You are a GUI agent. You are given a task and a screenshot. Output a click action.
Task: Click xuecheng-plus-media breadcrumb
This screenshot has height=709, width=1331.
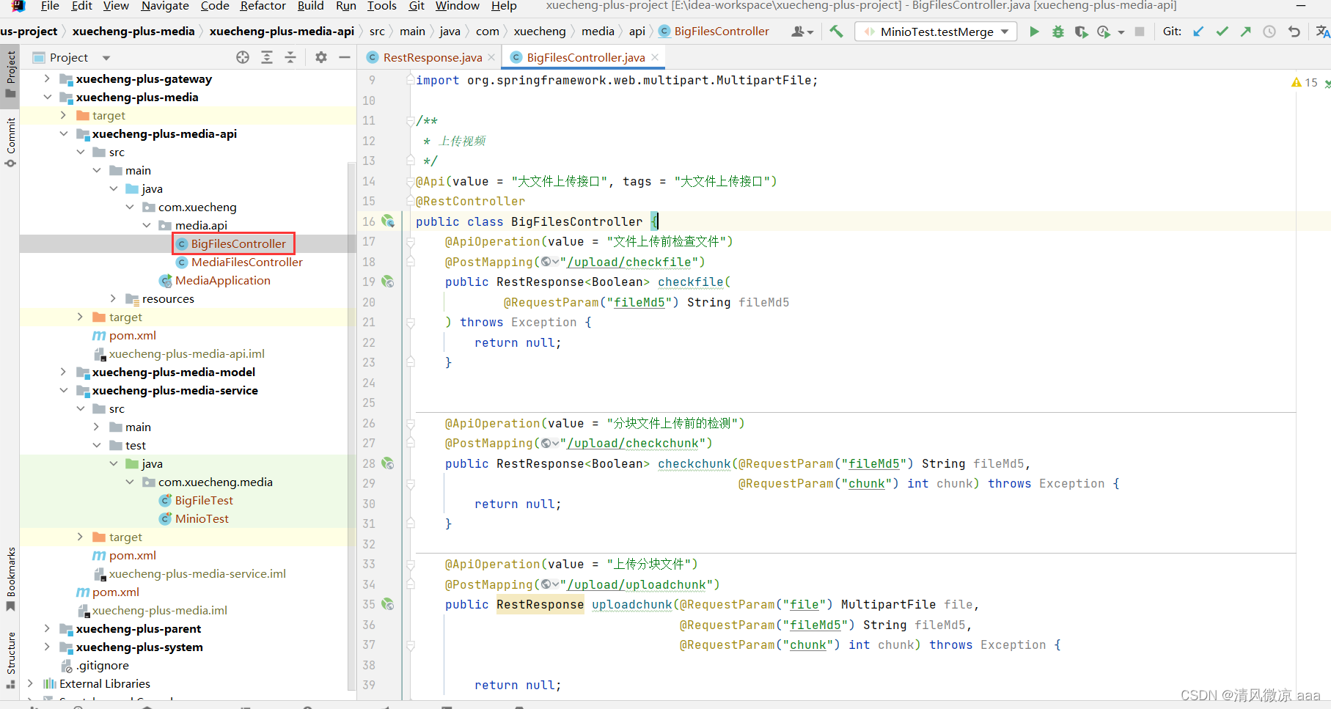point(133,31)
